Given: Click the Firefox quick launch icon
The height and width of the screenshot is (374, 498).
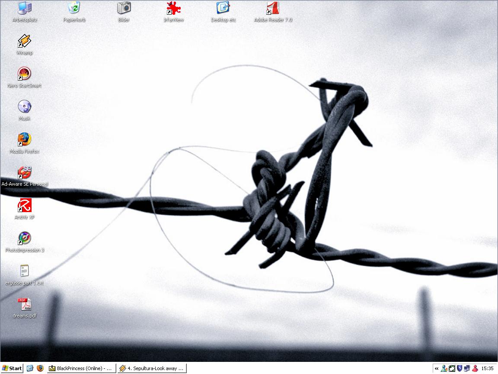Looking at the screenshot, I should [x=40, y=368].
